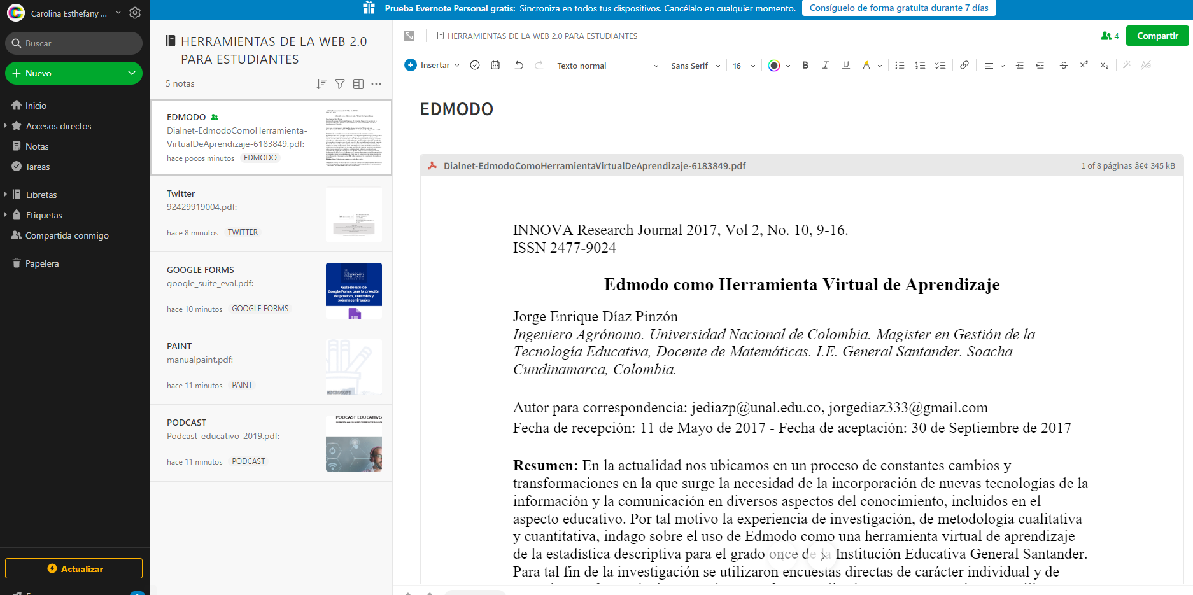Click the PAINT tag label
The width and height of the screenshot is (1193, 595).
[242, 385]
